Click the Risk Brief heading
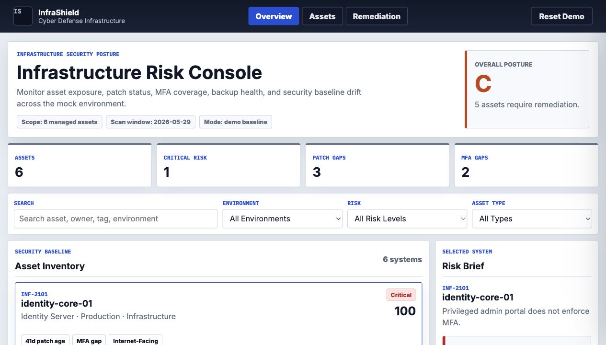 pyautogui.click(x=463, y=266)
